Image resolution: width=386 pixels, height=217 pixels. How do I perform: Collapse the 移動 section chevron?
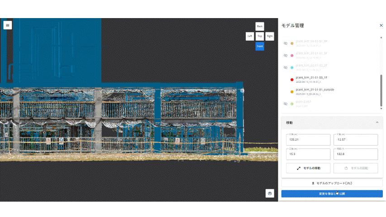coord(377,123)
